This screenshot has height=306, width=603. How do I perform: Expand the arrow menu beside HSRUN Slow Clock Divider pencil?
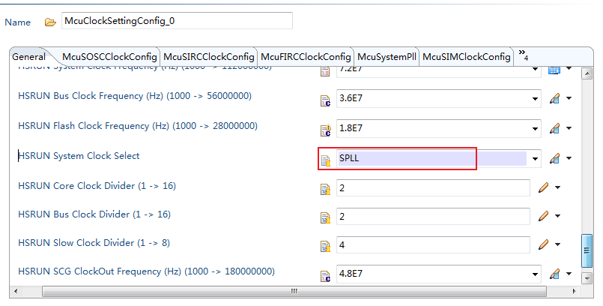[557, 244]
